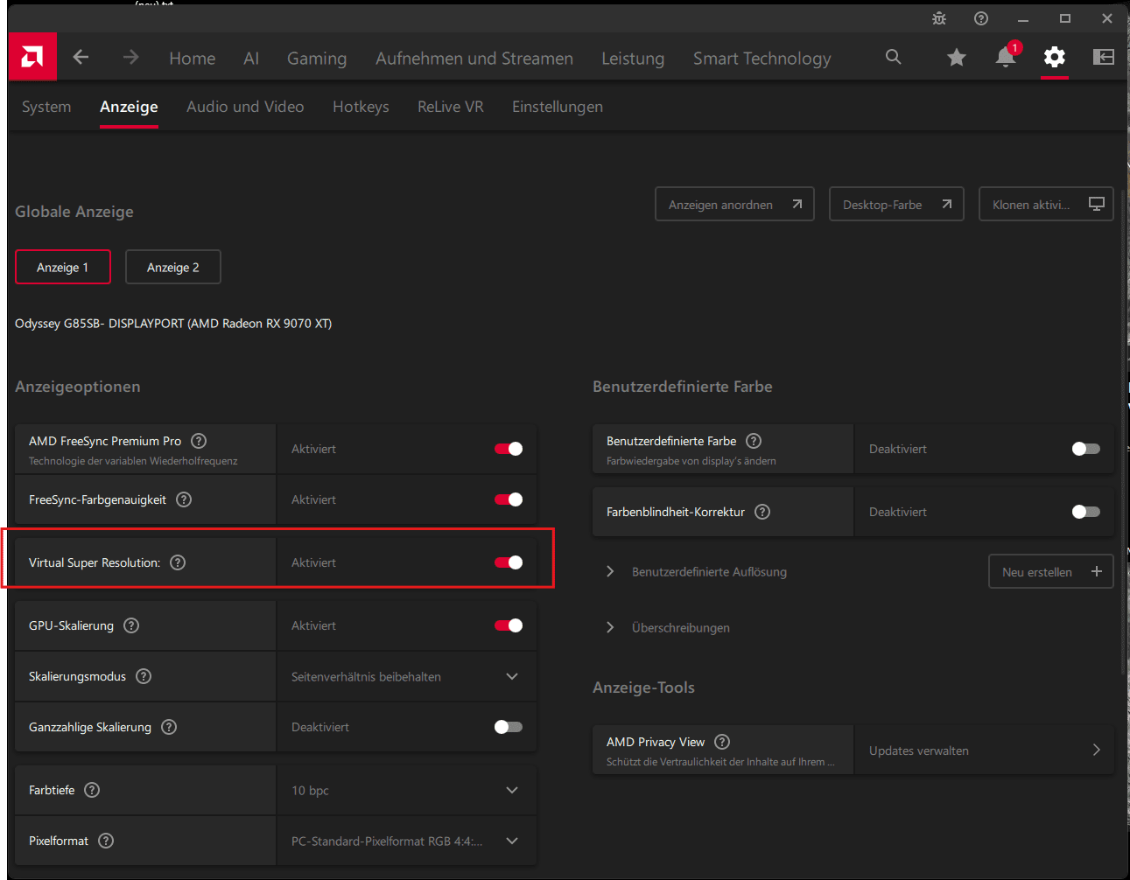Open the search magnifier icon
This screenshot has width=1130, height=880.
pyautogui.click(x=893, y=57)
